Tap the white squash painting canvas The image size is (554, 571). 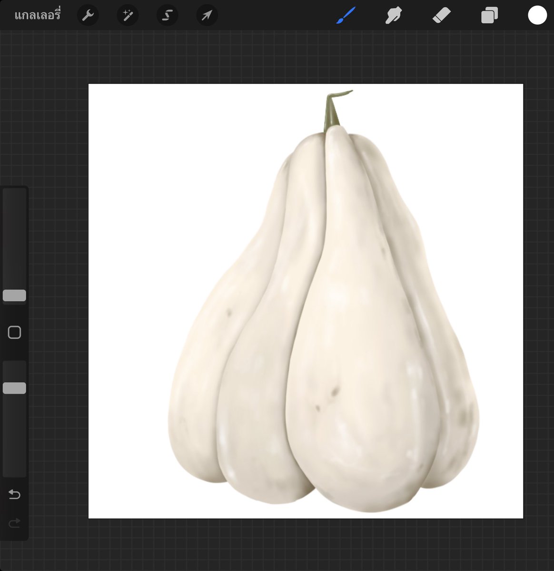coord(306,301)
